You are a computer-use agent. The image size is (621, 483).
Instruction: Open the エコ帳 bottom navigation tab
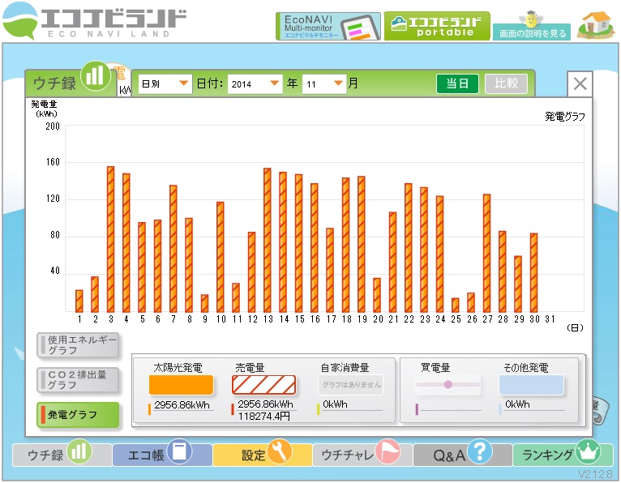pos(162,455)
